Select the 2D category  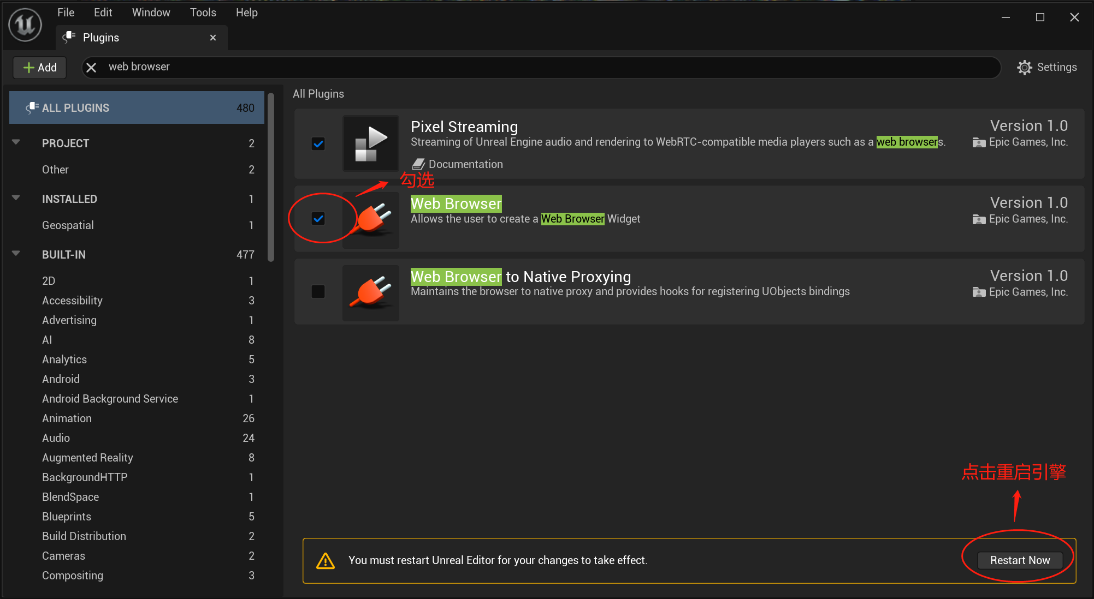point(137,281)
